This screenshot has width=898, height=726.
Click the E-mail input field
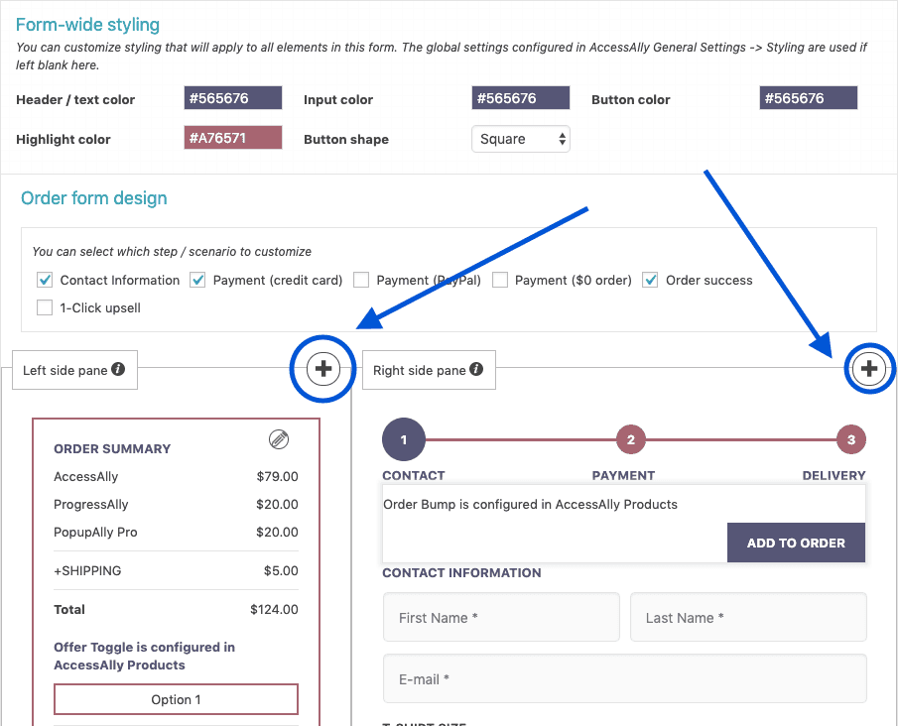click(625, 676)
